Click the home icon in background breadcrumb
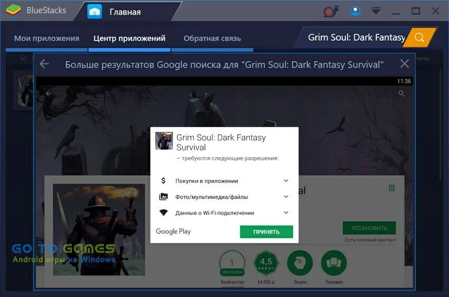Image resolution: width=449 pixels, height=297 pixels. point(23,59)
